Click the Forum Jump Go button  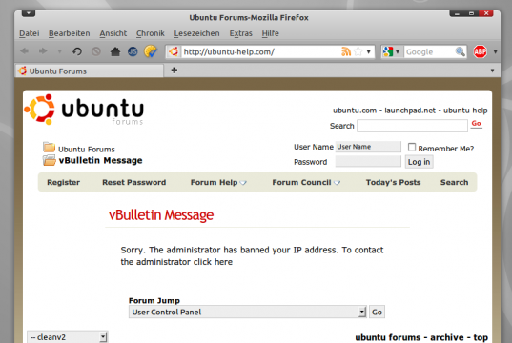pos(377,312)
